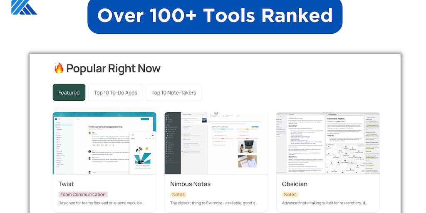Open the Obsidian screenshot thumbnail

point(328,143)
